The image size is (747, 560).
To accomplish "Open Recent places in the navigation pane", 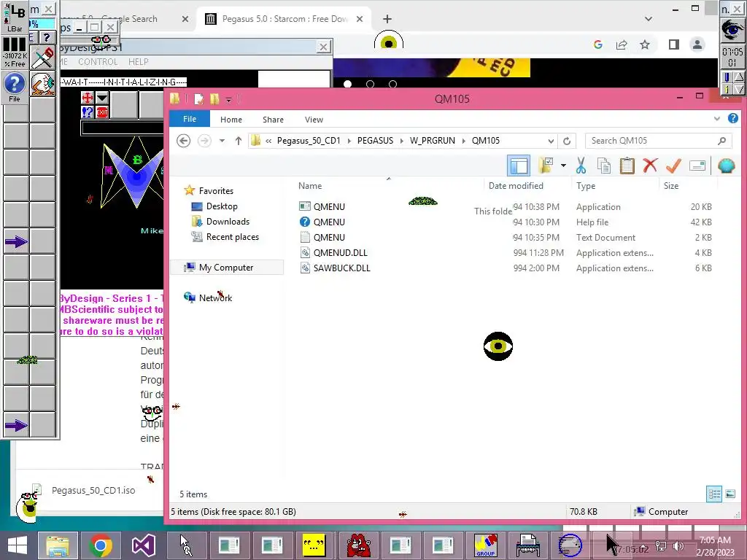I will coord(233,237).
